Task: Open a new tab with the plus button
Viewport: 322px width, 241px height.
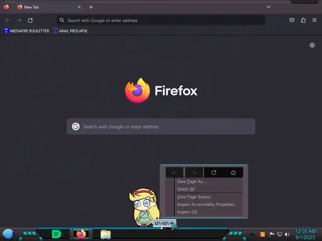Action: 91,7
